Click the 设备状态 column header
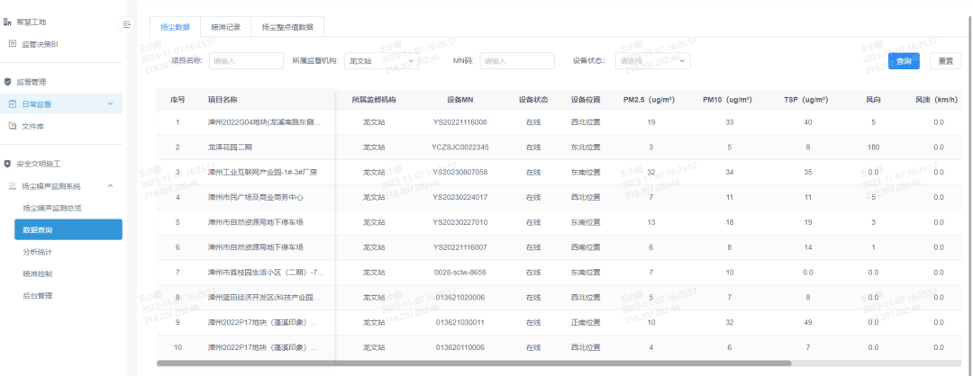 [x=533, y=100]
